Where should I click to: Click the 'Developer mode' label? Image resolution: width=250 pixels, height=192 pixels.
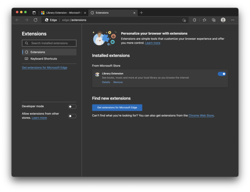point(33,106)
